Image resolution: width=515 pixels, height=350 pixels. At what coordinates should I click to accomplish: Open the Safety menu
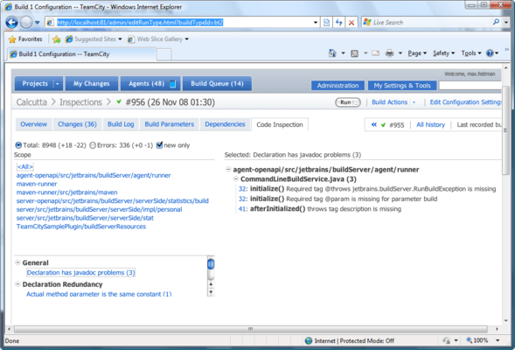click(443, 53)
